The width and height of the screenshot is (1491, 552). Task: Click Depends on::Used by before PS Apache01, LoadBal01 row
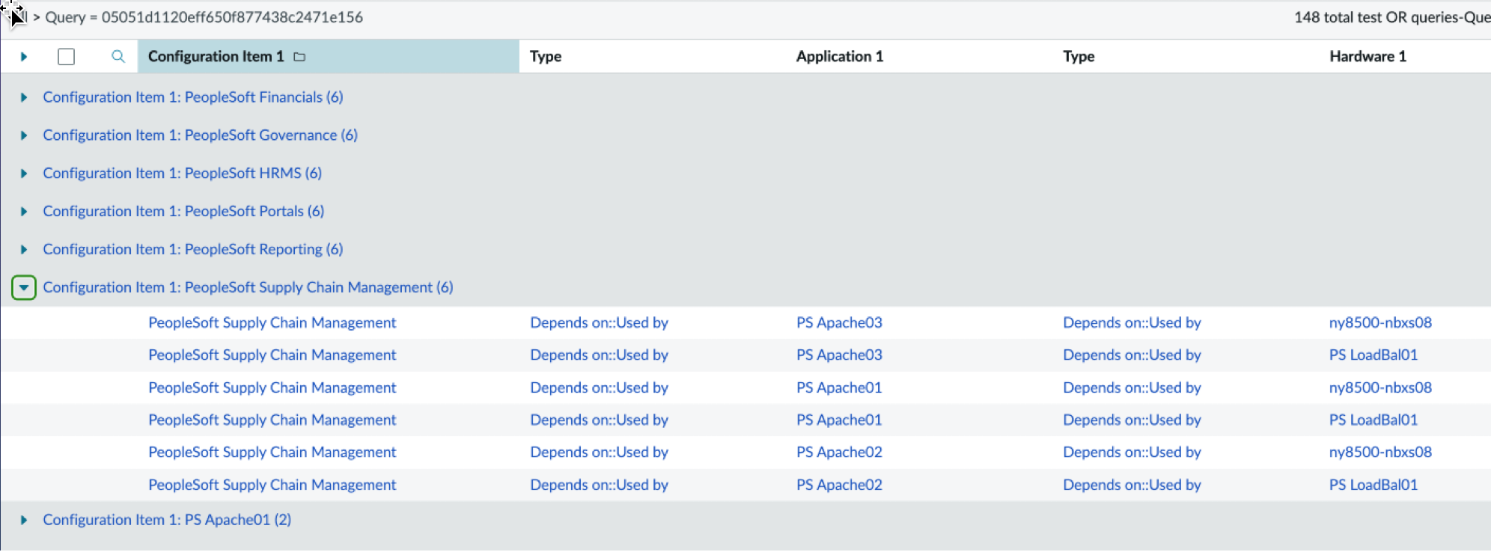tap(599, 420)
